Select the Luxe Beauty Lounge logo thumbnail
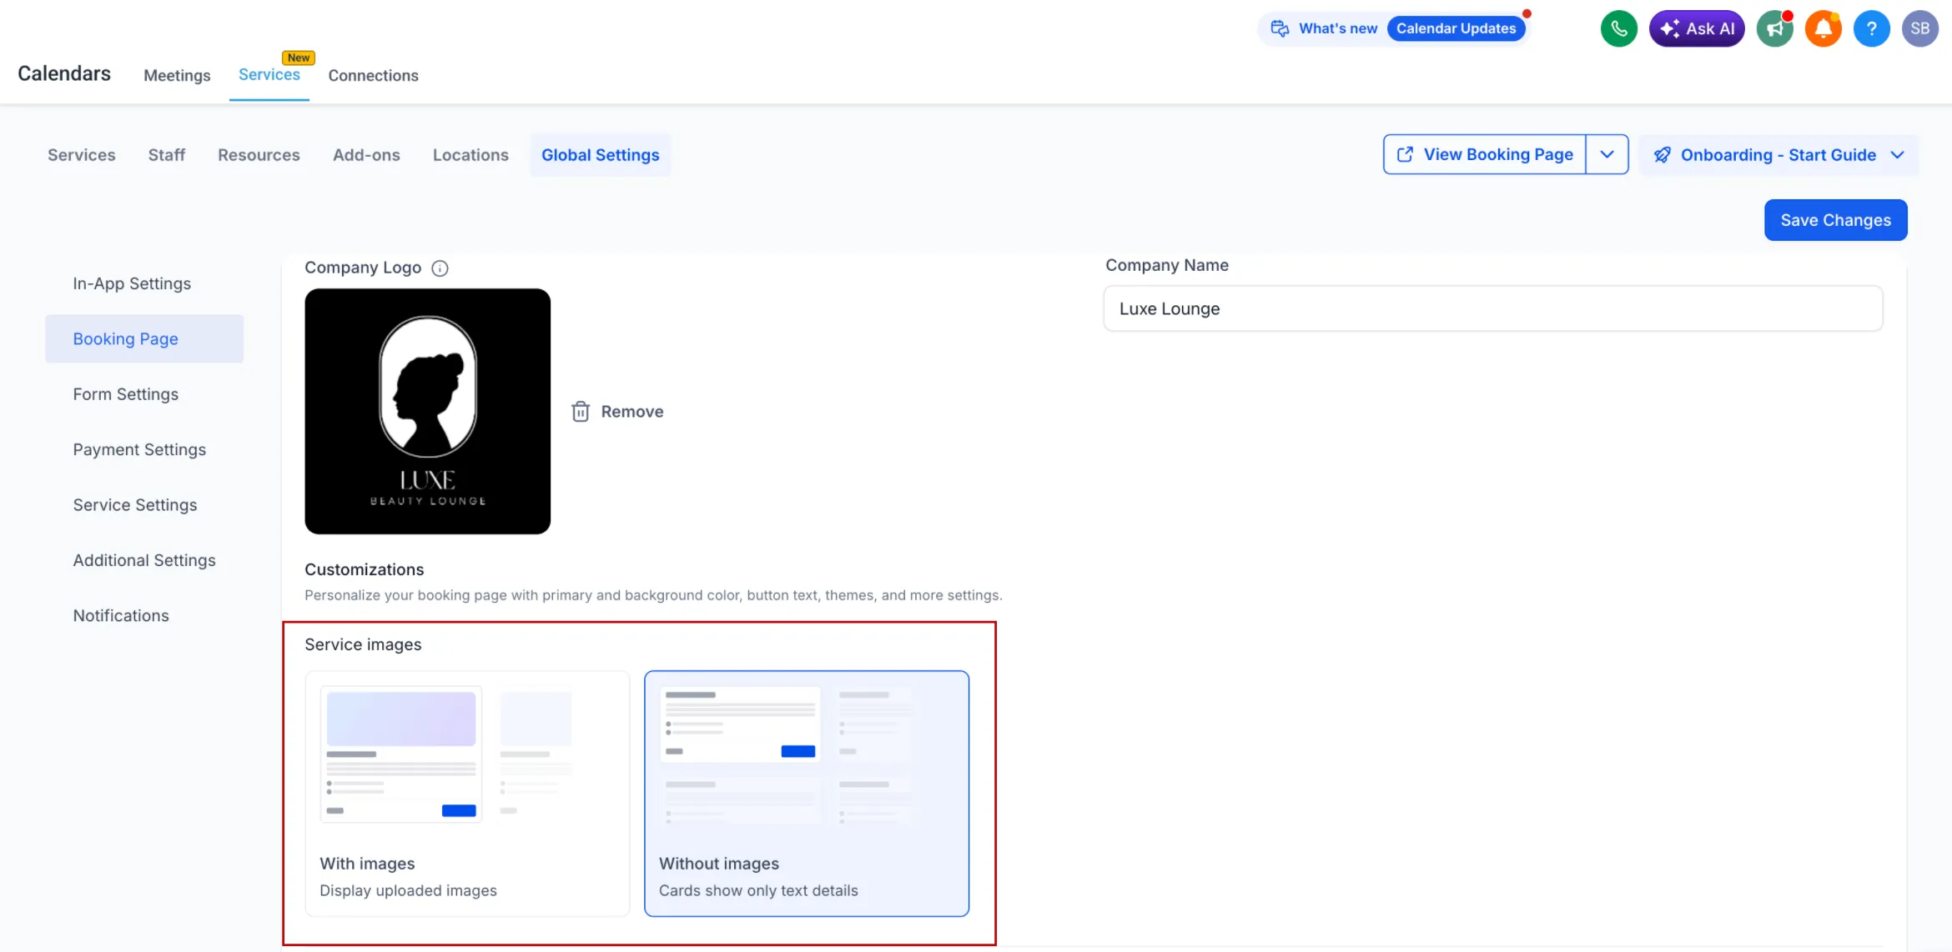 [427, 411]
